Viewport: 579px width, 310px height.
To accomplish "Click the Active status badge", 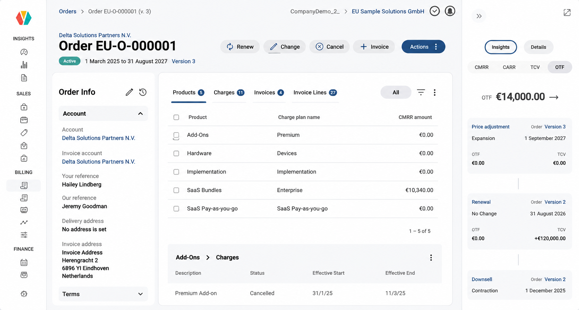I will click(70, 61).
